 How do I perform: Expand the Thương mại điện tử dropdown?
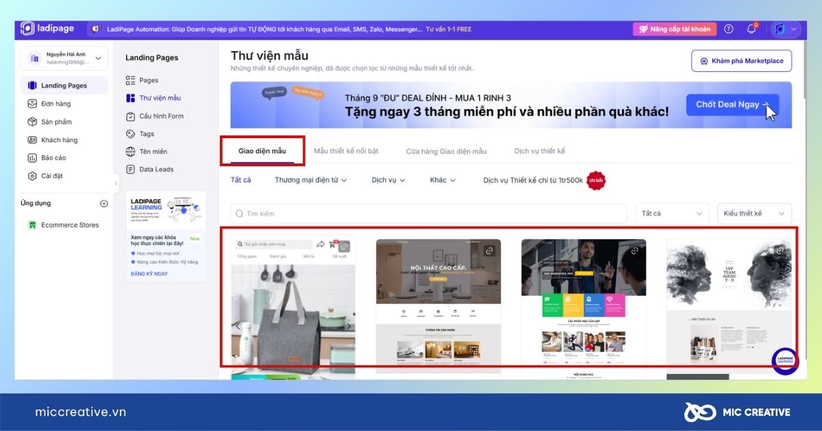pyautogui.click(x=310, y=180)
